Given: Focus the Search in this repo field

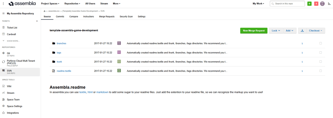Looking at the screenshot, I should 287,4.
